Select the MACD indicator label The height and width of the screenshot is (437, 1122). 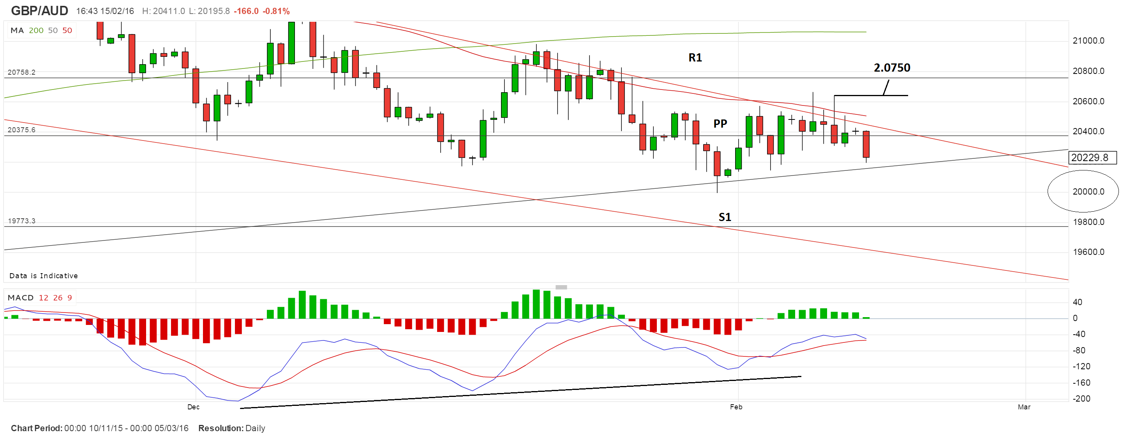pyautogui.click(x=21, y=298)
